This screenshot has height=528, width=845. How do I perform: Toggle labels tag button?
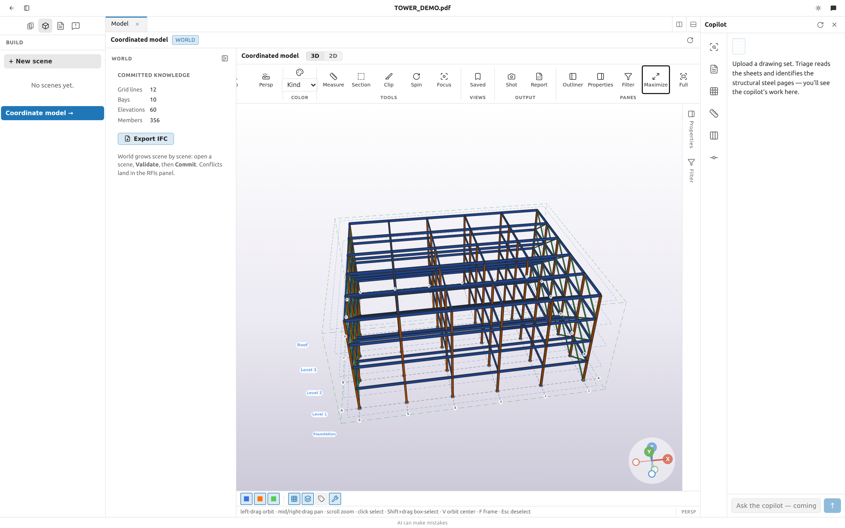coord(321,499)
